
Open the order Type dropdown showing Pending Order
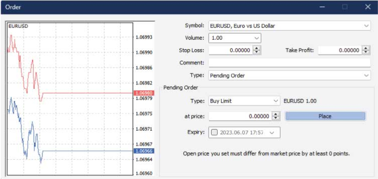pyautogui.click(x=289, y=76)
